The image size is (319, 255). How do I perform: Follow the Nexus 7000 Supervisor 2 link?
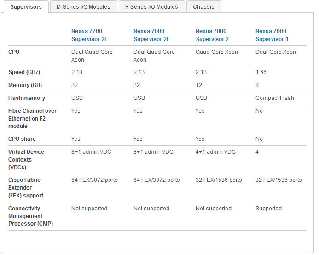pos(212,35)
